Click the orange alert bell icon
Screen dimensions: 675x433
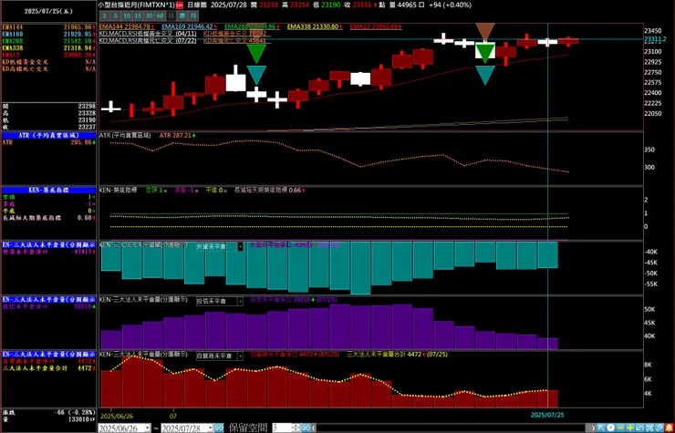669,428
